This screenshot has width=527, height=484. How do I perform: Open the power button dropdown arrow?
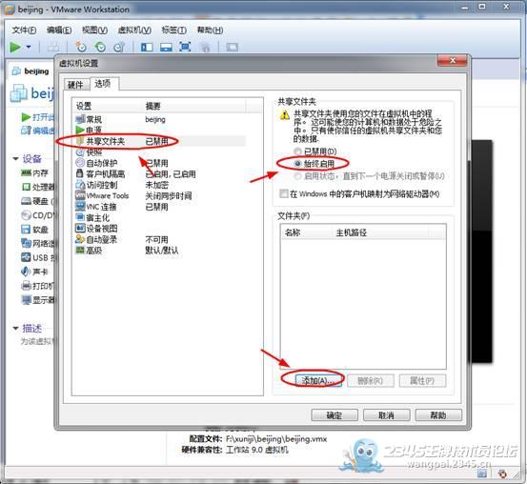(29, 47)
